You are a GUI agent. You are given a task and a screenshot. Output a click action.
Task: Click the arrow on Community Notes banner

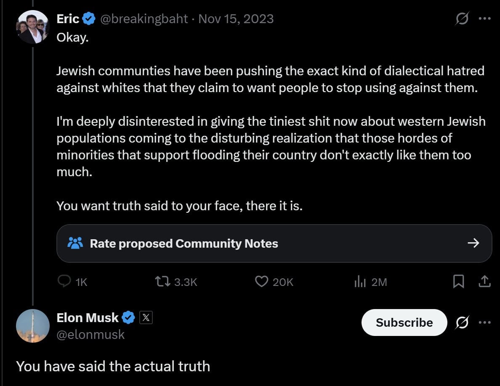473,243
